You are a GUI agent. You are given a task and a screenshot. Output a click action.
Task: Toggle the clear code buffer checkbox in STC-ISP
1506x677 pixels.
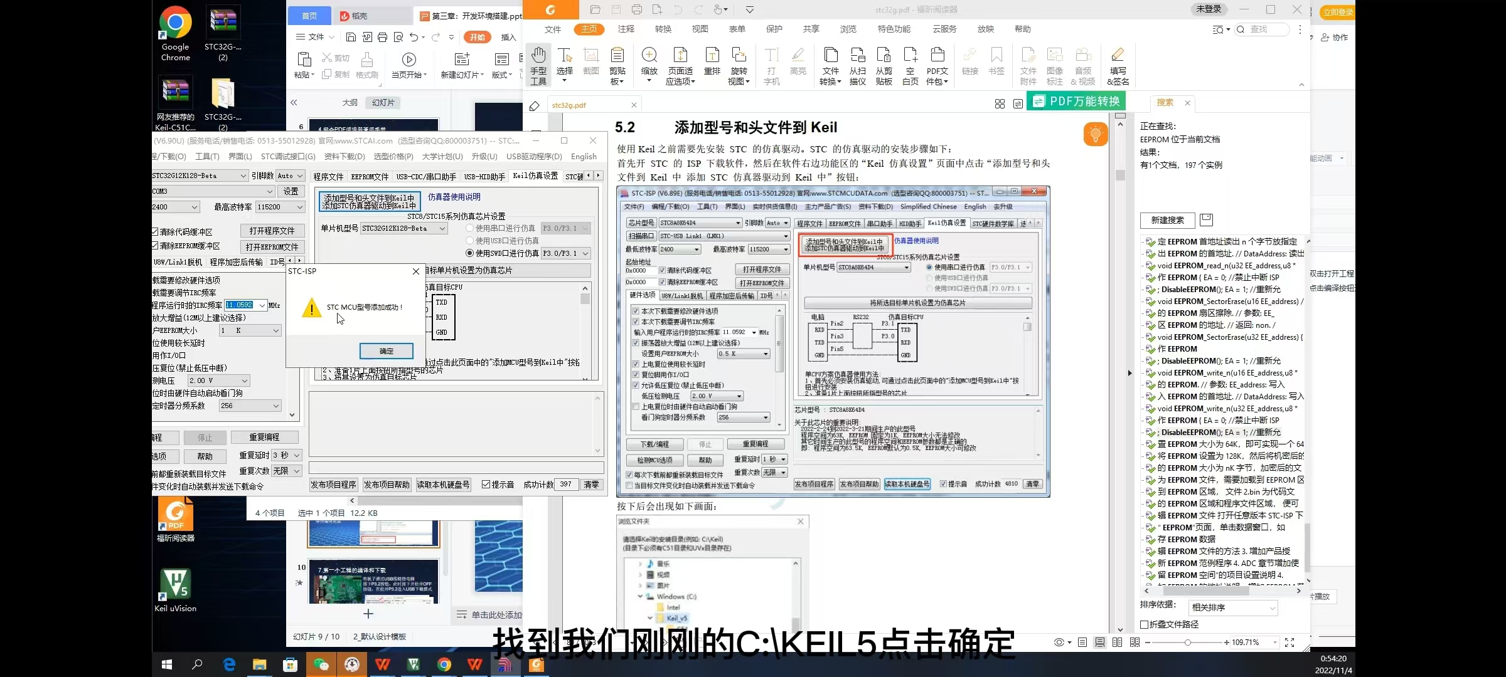pos(155,231)
